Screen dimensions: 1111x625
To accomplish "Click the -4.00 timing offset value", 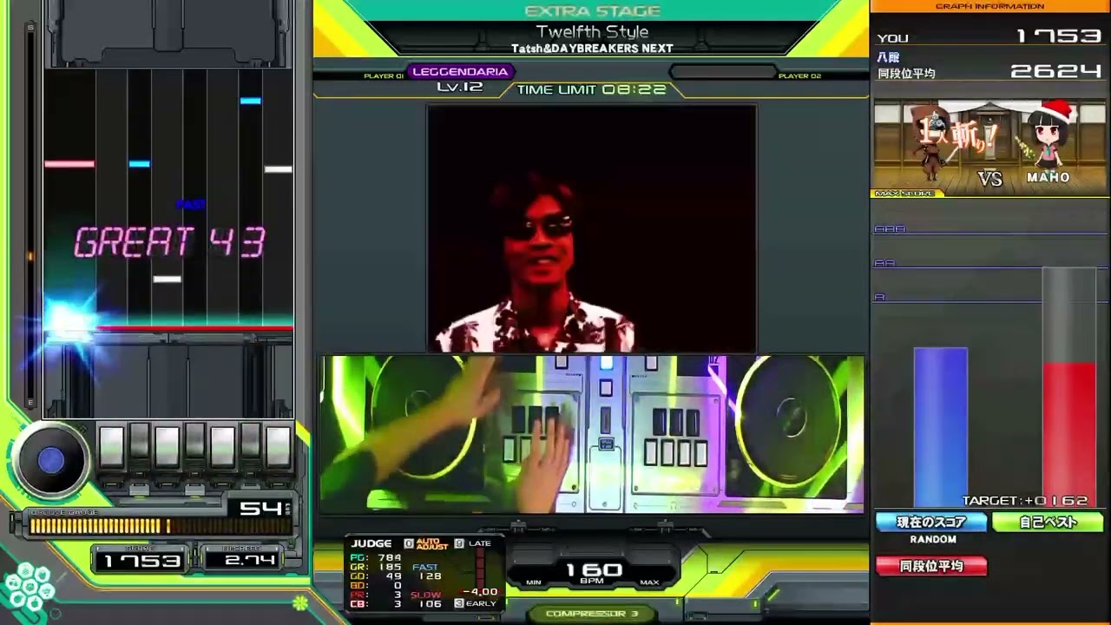I will pos(483,592).
